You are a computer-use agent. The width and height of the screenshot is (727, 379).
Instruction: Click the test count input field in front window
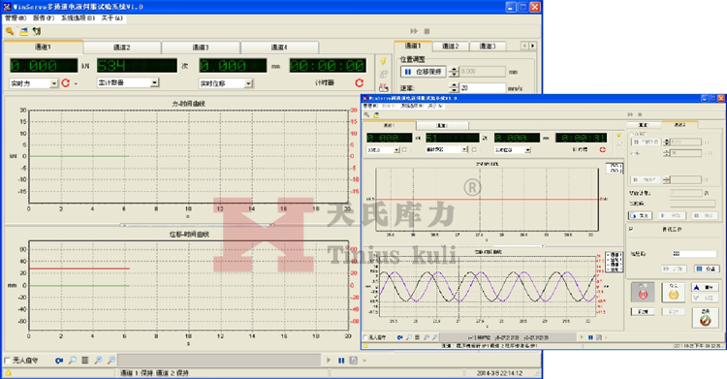[694, 254]
